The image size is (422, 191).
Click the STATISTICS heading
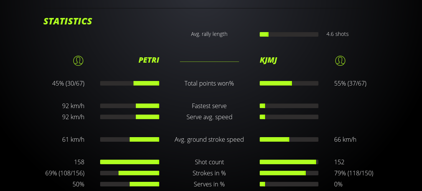click(68, 21)
